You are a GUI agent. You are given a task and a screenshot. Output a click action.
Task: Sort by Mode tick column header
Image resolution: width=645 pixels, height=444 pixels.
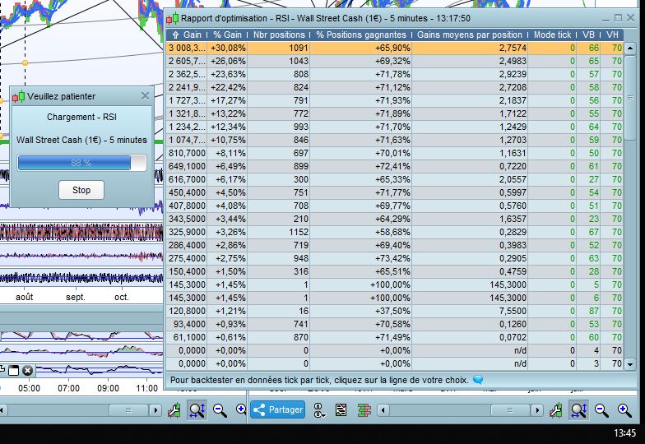click(x=553, y=35)
